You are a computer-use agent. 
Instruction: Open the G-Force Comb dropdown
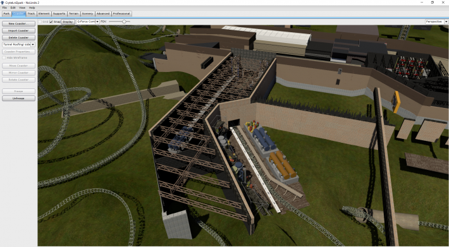coord(88,21)
